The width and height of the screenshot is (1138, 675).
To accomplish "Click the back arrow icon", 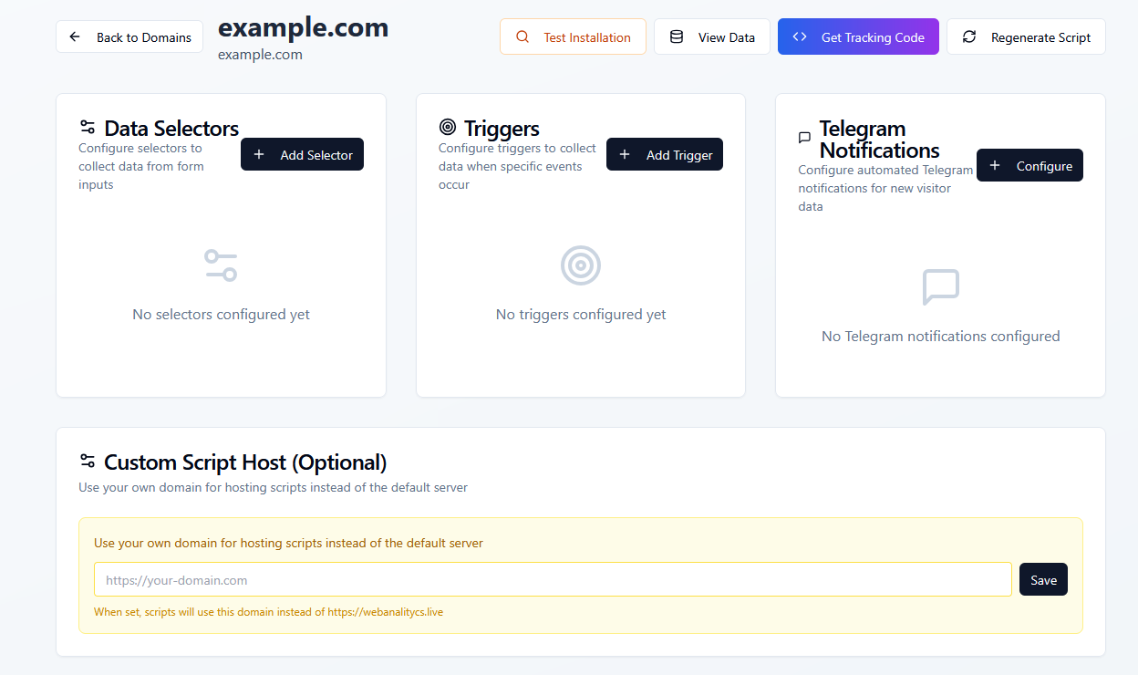I will [76, 37].
